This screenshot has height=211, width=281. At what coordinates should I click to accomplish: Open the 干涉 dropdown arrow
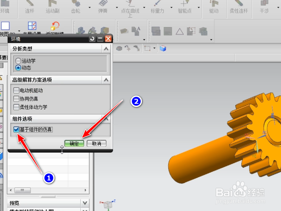(x=278, y=7)
